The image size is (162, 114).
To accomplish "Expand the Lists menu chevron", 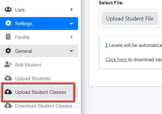I will (72, 10).
